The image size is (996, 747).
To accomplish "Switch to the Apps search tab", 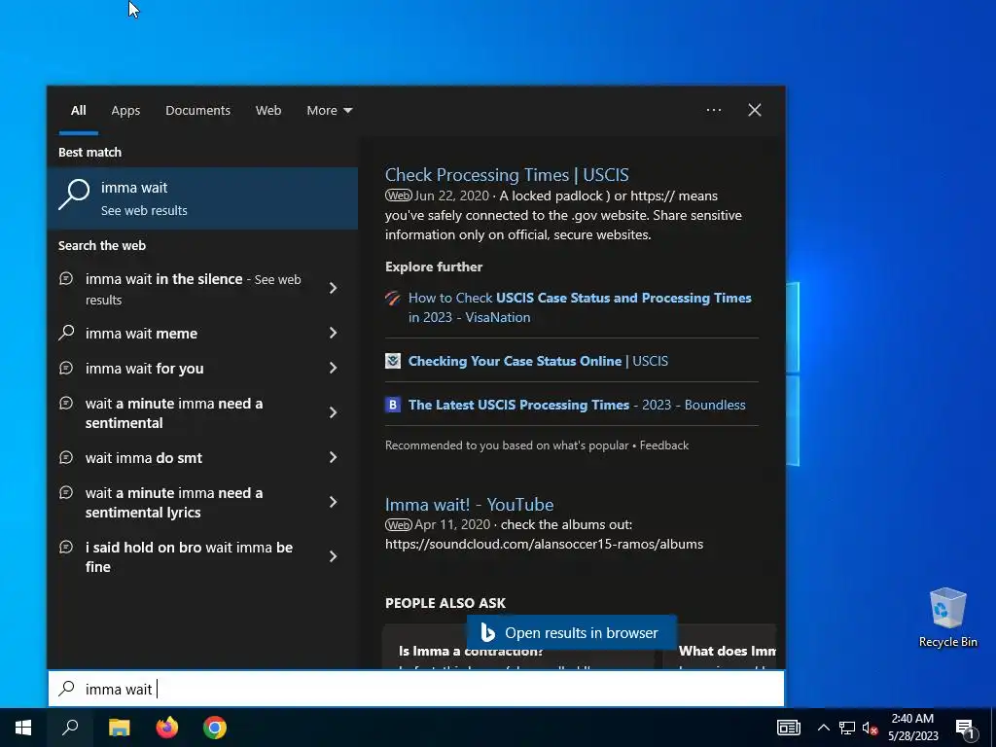I will [x=125, y=110].
